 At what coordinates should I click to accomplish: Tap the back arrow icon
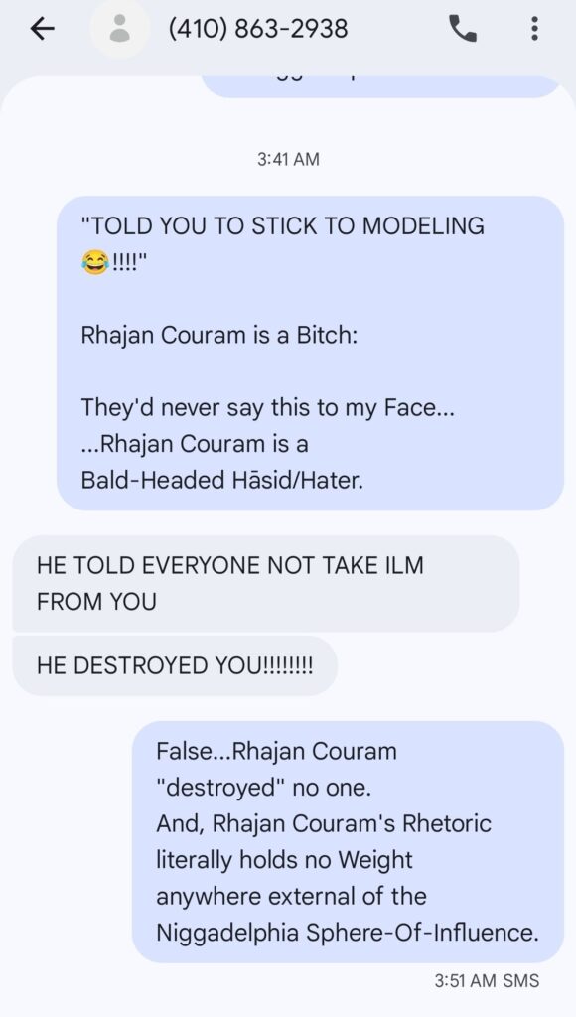click(x=42, y=29)
